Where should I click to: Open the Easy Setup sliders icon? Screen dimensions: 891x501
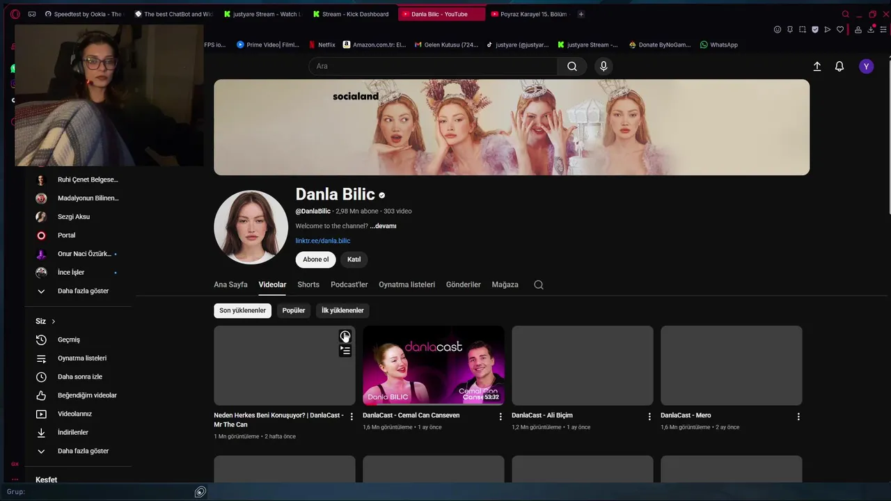coord(883,29)
